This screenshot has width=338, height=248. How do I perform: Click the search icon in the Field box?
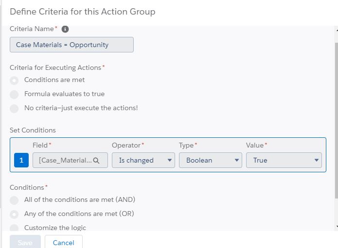coord(96,161)
